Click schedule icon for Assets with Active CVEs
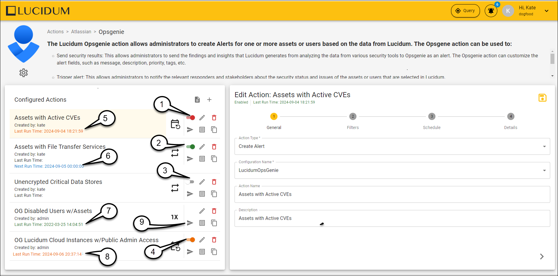Screen dimensions: 558x276 (175, 124)
